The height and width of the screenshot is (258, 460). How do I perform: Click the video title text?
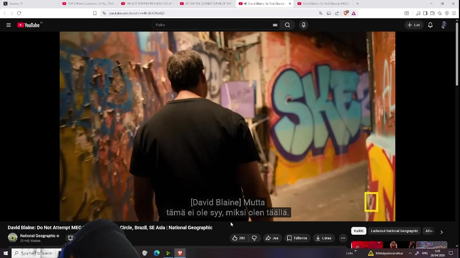pyautogui.click(x=110, y=228)
